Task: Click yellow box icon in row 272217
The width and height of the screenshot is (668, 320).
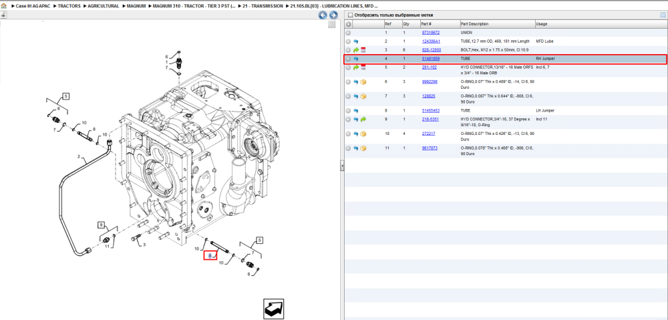Action: (363, 134)
